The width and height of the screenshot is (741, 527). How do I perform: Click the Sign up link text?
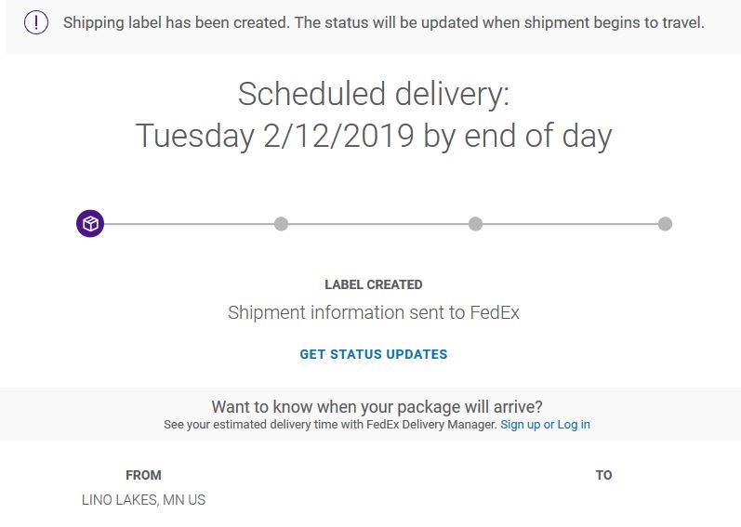pos(521,425)
